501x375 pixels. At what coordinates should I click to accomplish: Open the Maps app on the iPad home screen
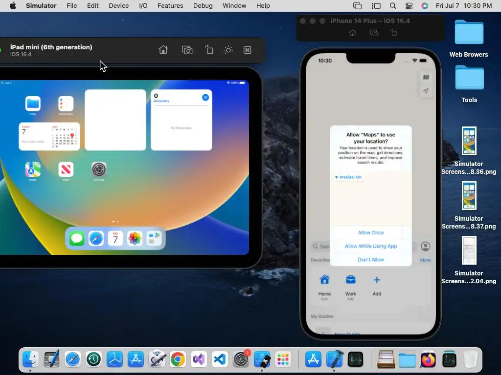point(33,169)
